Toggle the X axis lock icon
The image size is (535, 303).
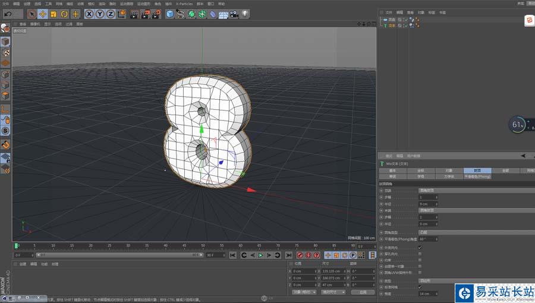click(x=89, y=14)
